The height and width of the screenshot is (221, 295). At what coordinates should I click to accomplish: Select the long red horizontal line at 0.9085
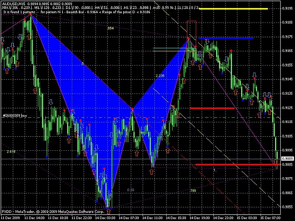tap(238, 164)
